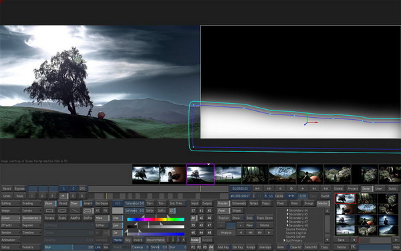Viewport: 401px width, 251px height.
Task: Select the line shape tool
Action: click(x=75, y=211)
